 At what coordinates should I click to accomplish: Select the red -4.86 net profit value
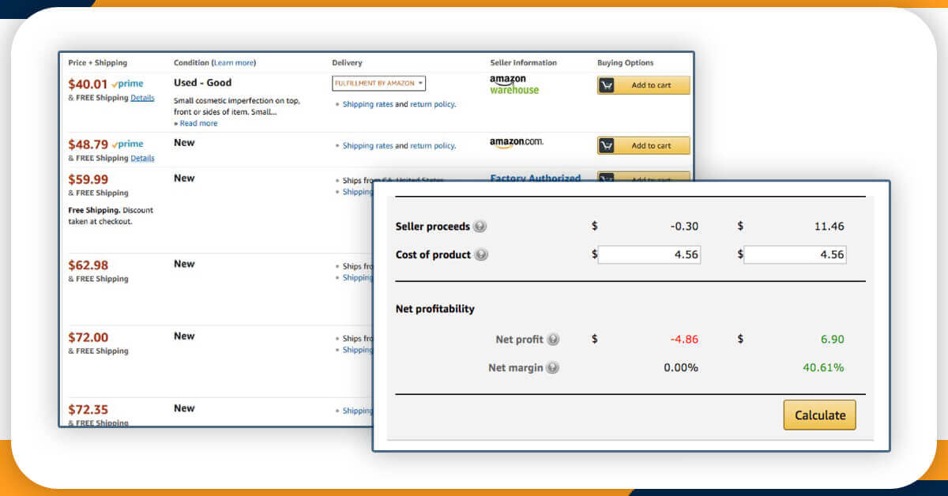684,340
